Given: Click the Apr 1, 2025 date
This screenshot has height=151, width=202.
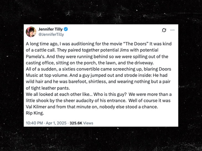Looking at the screenshot, I should 57,123.
